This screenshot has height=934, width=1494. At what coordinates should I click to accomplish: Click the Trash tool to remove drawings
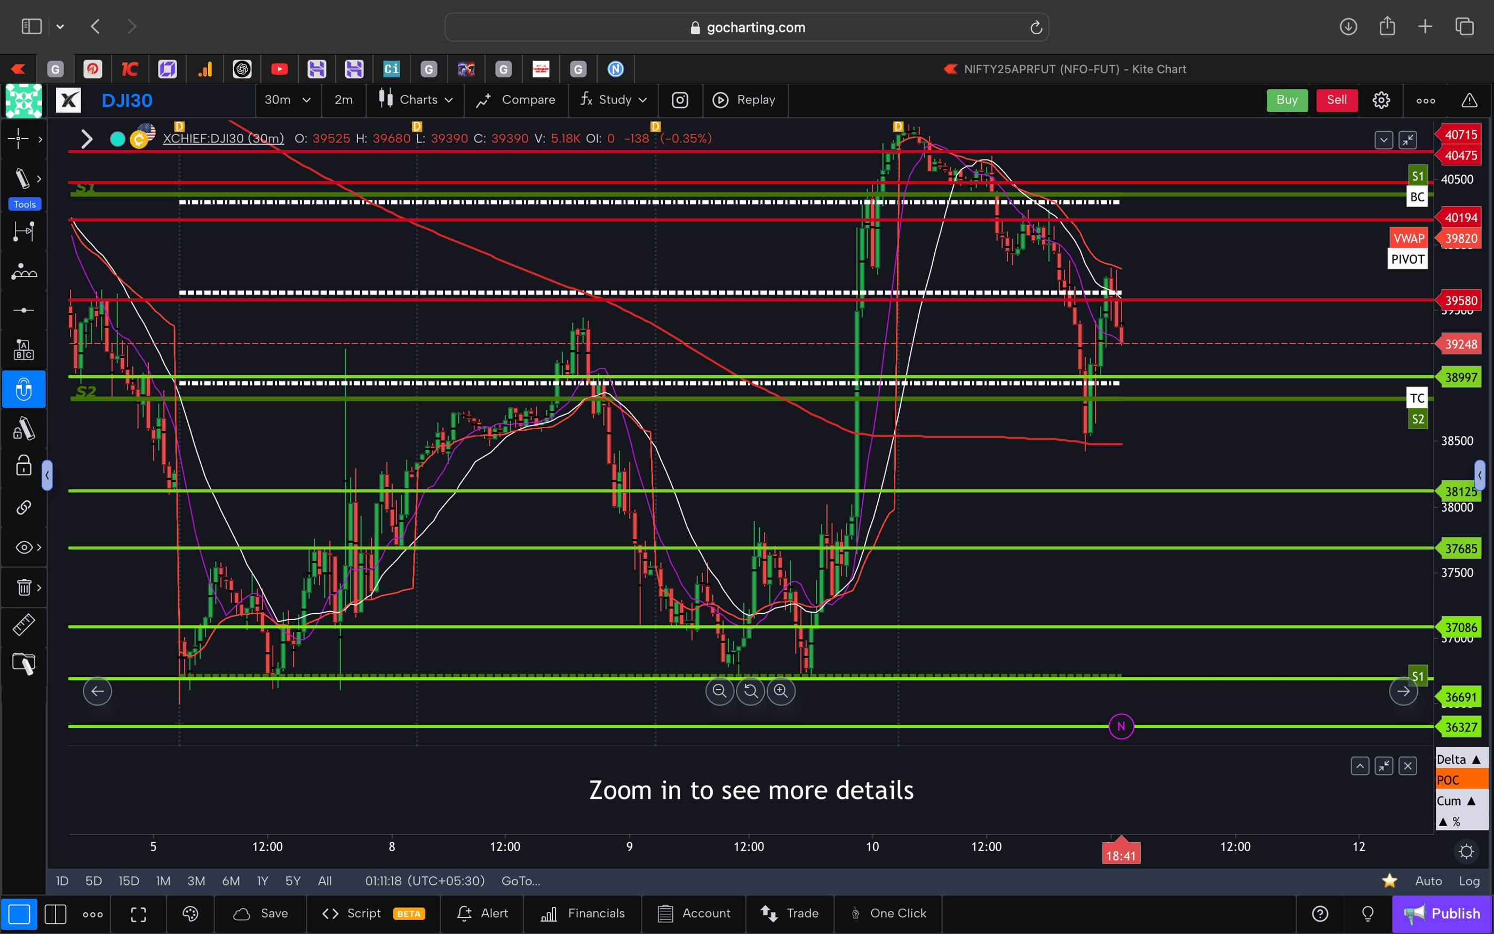pyautogui.click(x=23, y=588)
